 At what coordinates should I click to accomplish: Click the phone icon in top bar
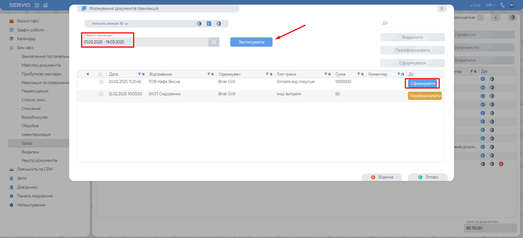(x=503, y=5)
